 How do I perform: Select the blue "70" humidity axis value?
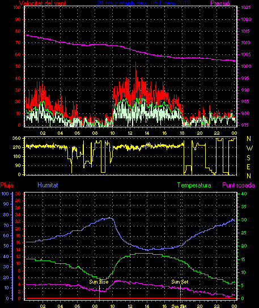tap(6, 225)
